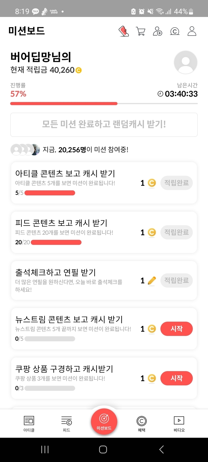Tap the participant avatars cluster

pos(25,150)
